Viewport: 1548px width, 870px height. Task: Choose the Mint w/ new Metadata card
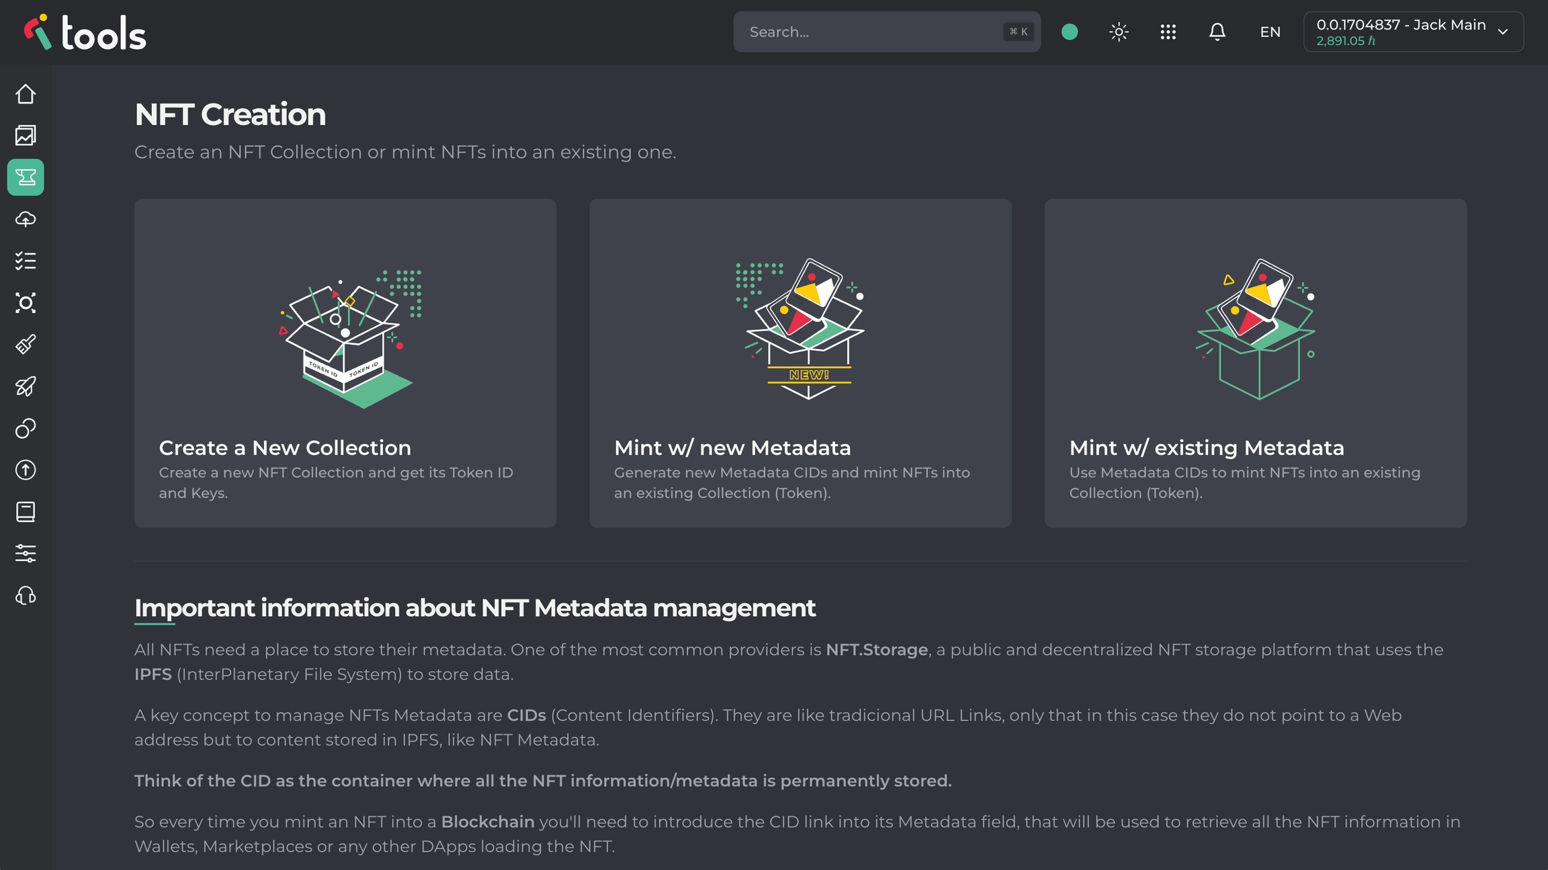click(x=800, y=363)
